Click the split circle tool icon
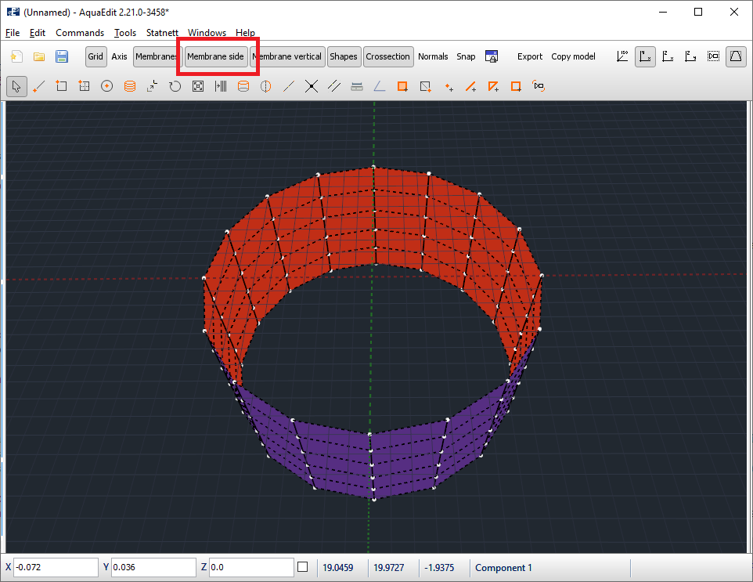Screen dimensions: 753x582 (x=265, y=86)
